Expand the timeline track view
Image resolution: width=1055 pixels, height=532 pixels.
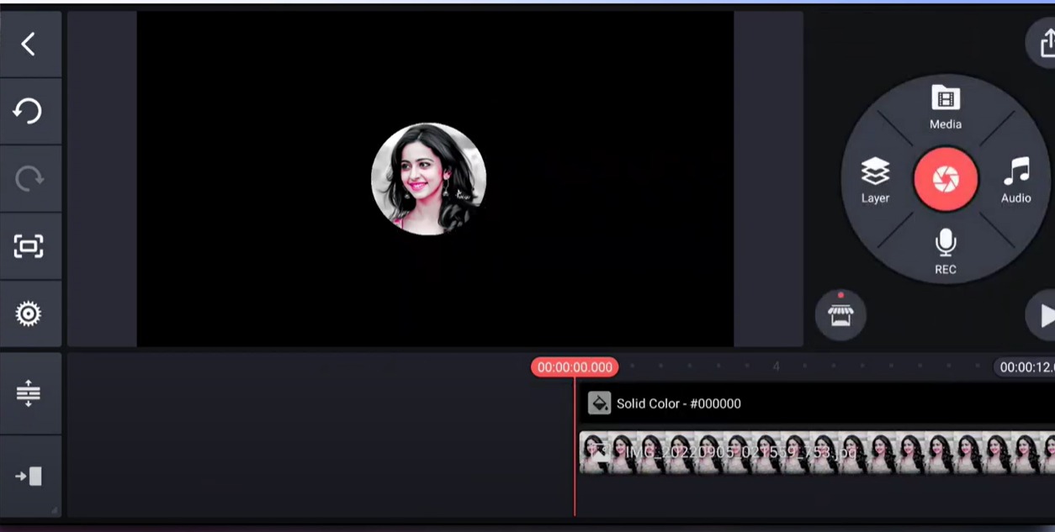pyautogui.click(x=29, y=392)
